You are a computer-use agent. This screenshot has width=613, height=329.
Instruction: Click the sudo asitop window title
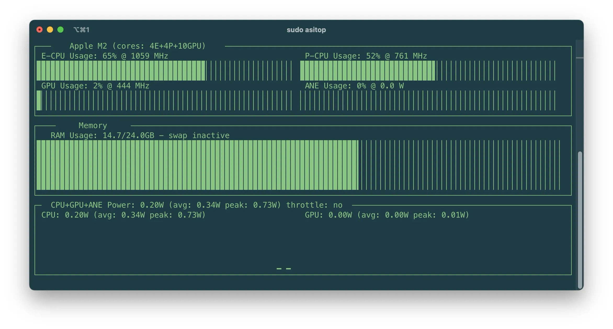point(306,30)
